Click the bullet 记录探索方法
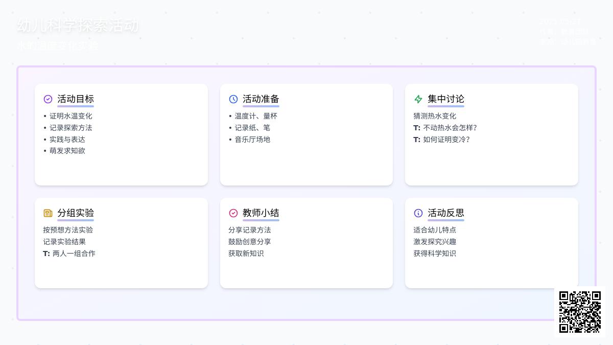The image size is (613, 345). pos(71,128)
